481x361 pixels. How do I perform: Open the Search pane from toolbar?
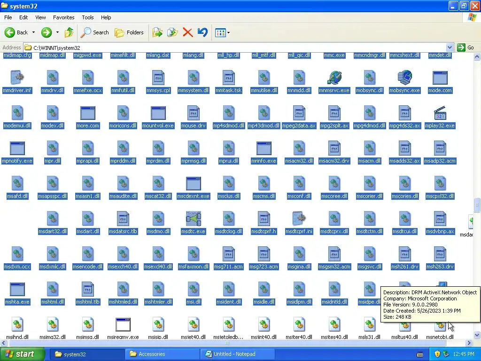pos(95,32)
